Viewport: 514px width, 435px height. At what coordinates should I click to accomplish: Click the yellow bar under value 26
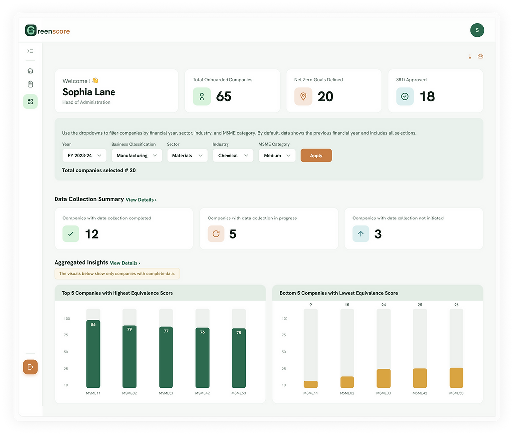click(456, 378)
